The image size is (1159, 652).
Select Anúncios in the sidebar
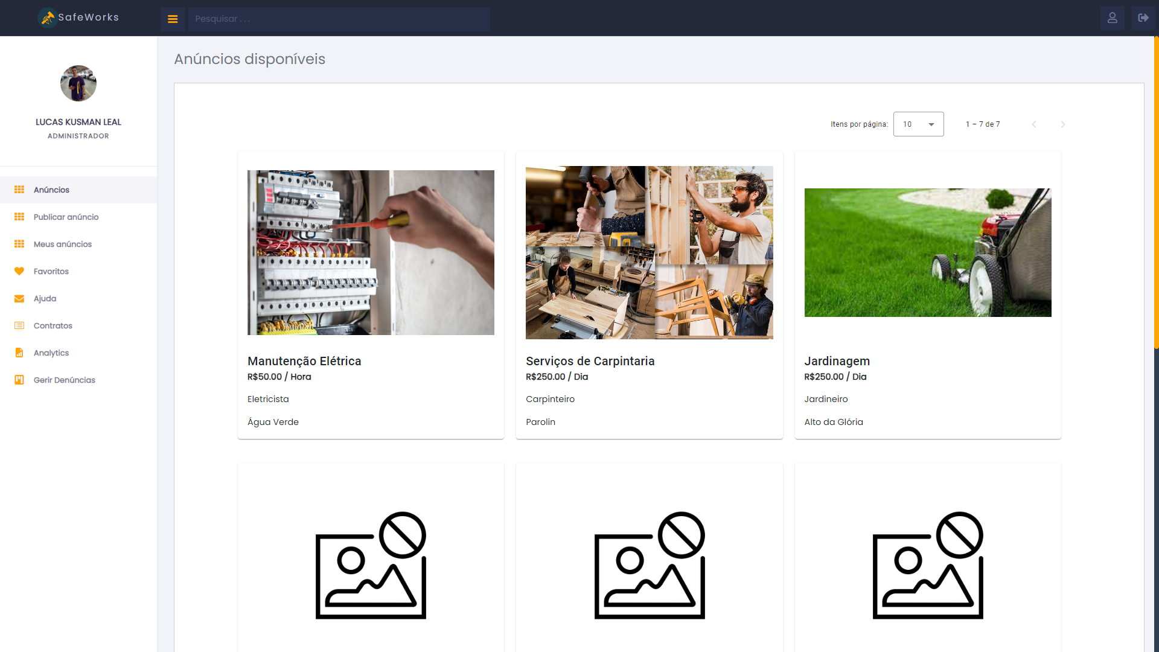point(51,190)
